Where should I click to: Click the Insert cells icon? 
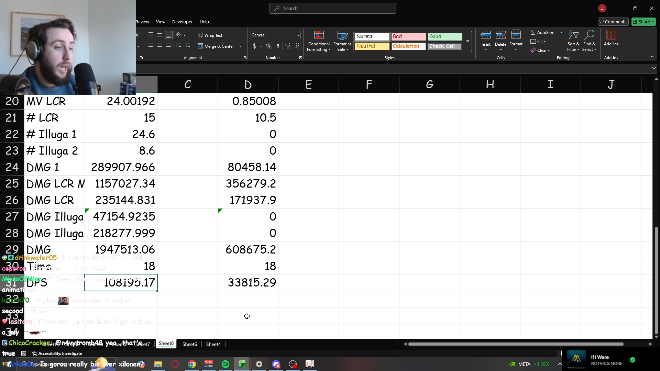tap(485, 35)
